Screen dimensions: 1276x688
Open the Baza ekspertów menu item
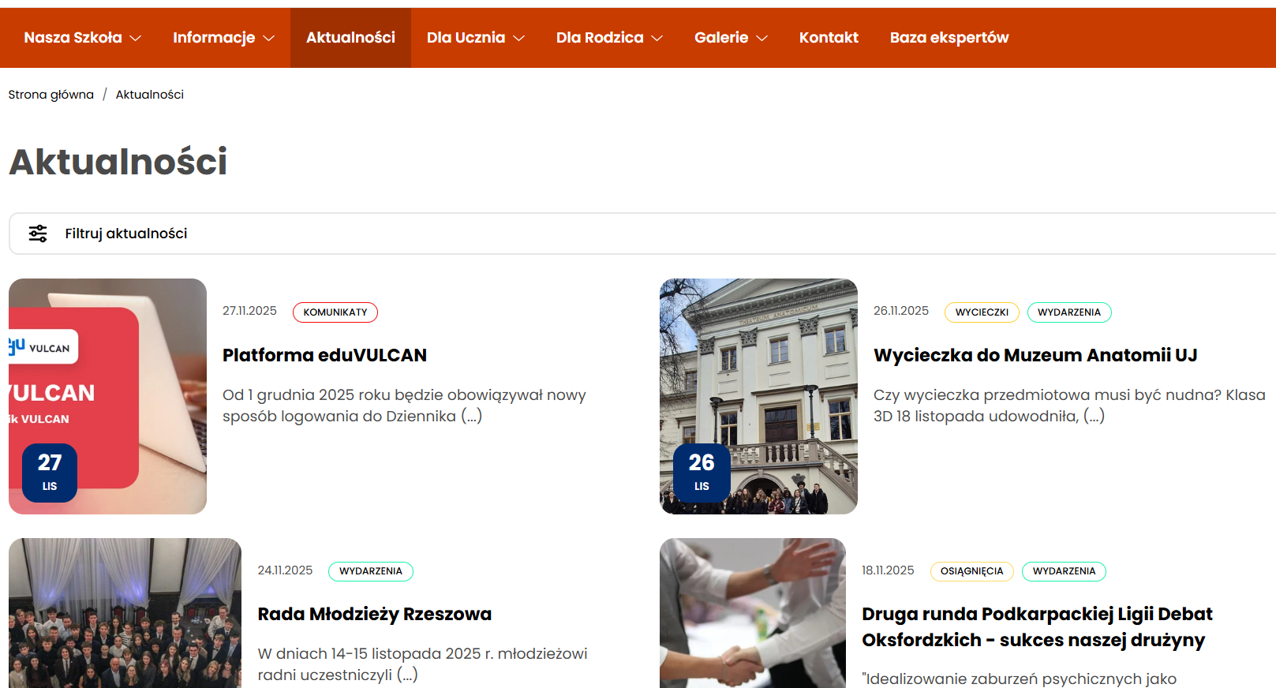click(949, 38)
